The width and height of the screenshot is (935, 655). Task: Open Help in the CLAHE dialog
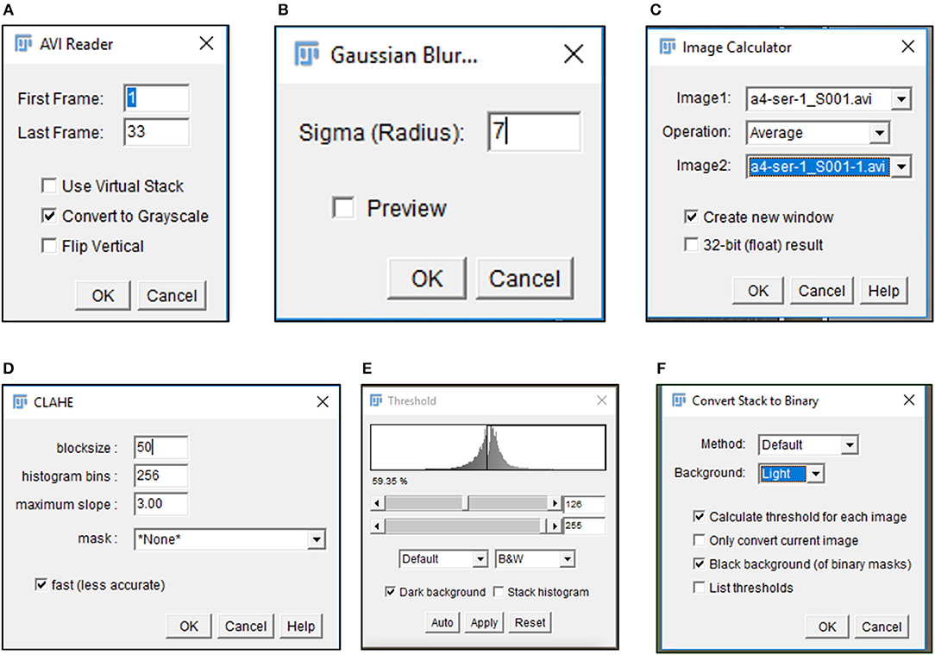tap(301, 626)
